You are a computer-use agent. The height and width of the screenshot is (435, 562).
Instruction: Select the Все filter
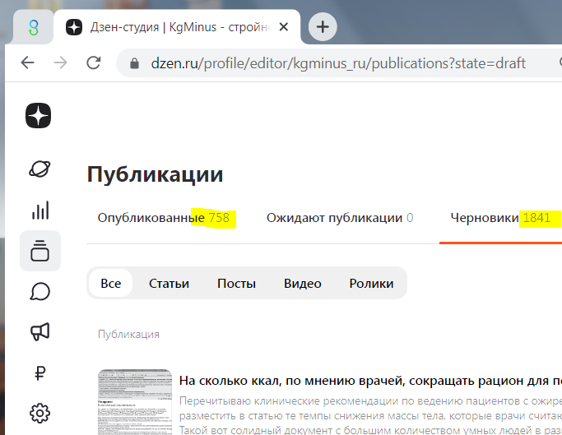[x=111, y=283]
